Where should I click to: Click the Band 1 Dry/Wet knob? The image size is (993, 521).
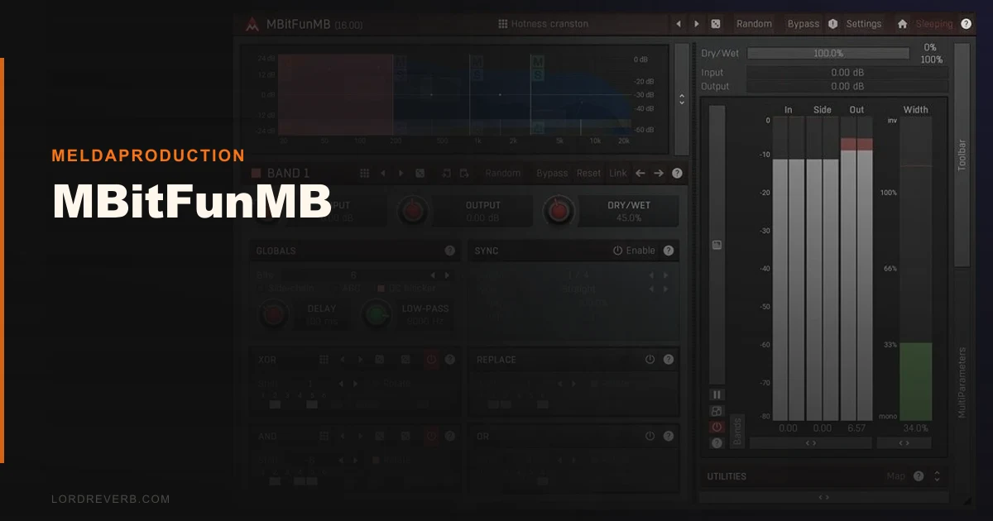click(559, 212)
